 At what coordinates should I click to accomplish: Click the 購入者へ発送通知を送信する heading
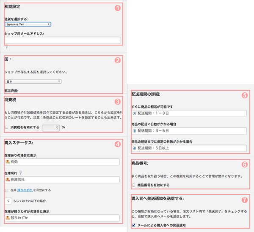[157, 199]
